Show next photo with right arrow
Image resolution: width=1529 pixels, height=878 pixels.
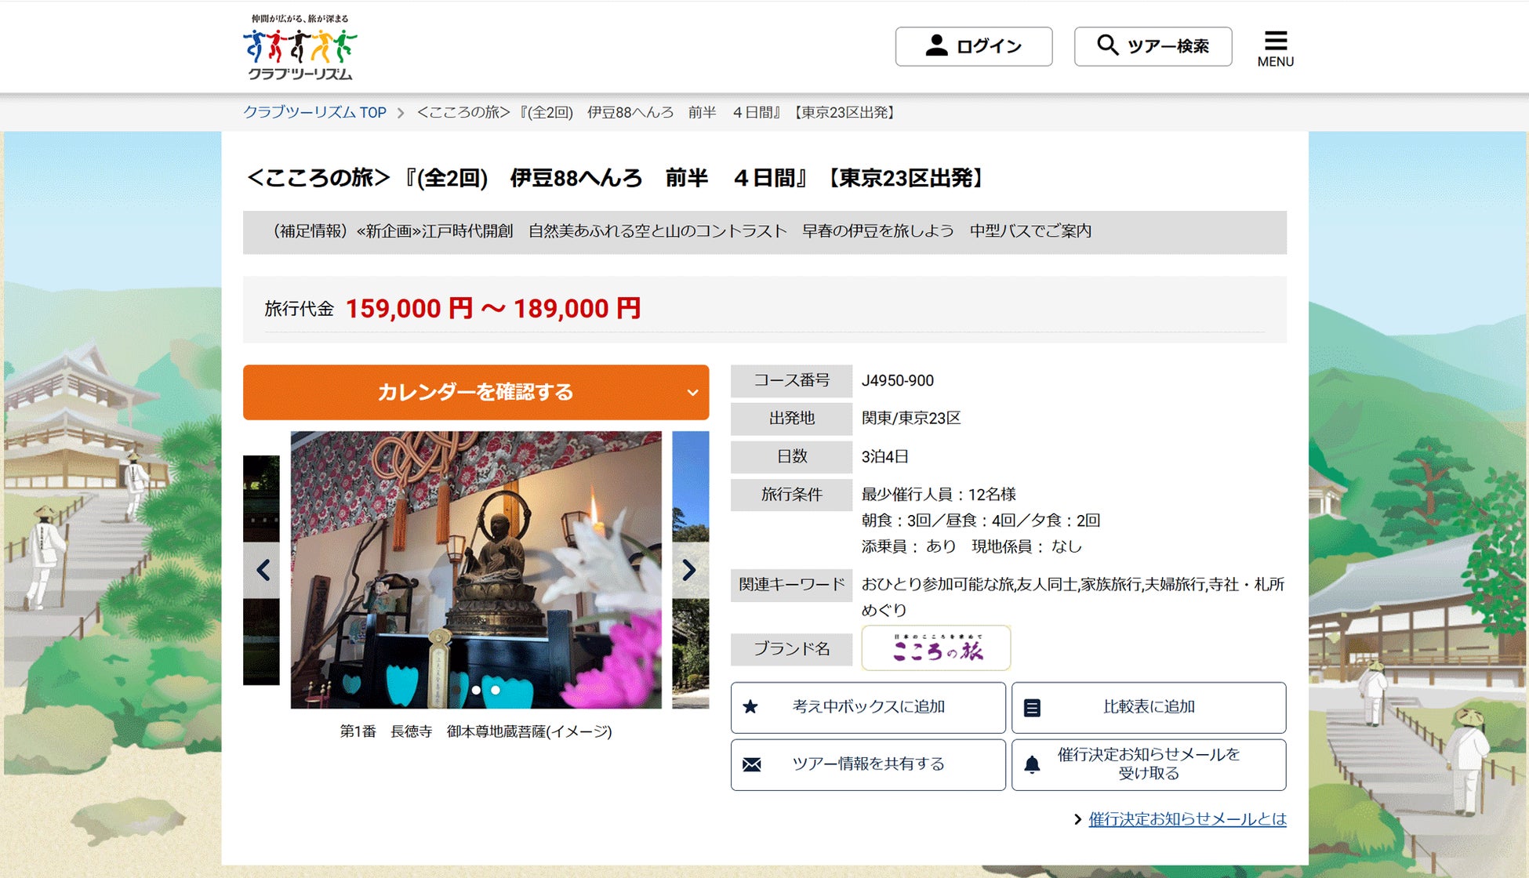(x=689, y=570)
